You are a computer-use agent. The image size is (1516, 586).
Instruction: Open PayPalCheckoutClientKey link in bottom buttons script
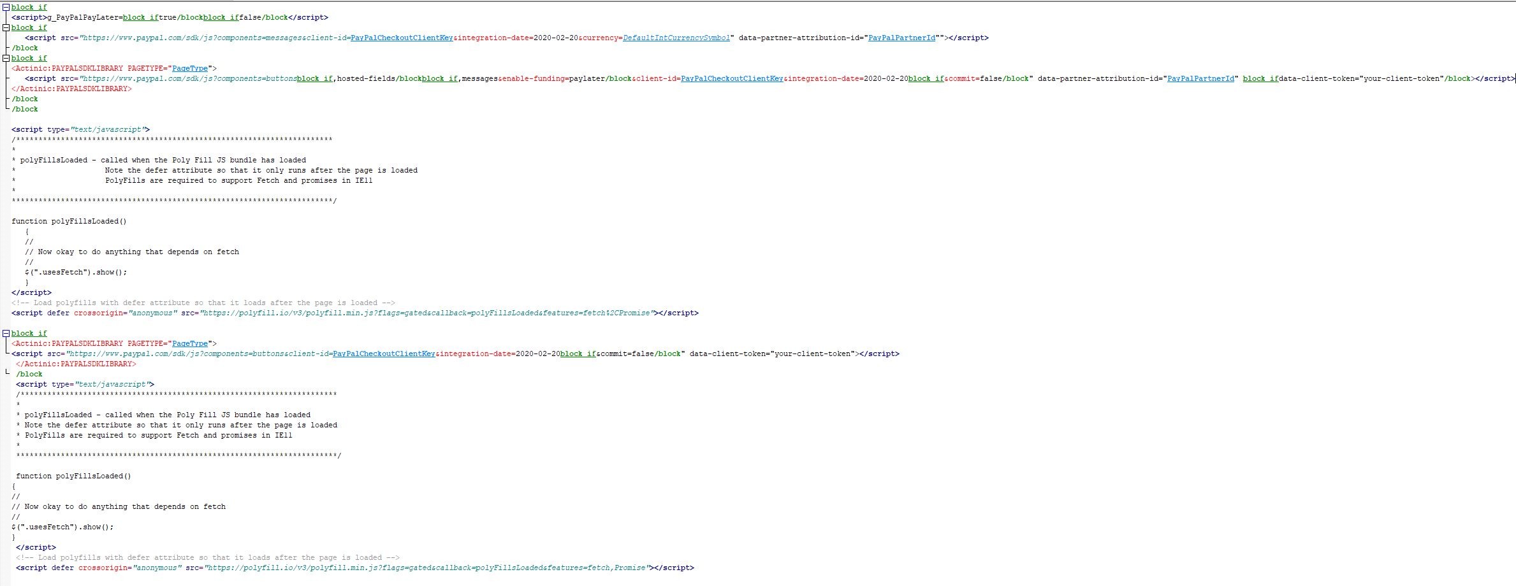click(384, 354)
